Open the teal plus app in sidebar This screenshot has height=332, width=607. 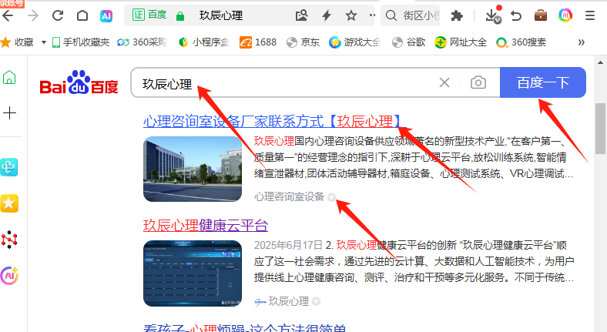(9, 167)
